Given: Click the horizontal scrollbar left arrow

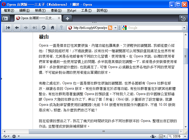Looking at the screenshot, I should click(x=5, y=131).
